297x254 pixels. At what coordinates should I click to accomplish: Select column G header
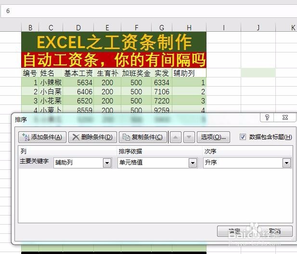[162, 27]
